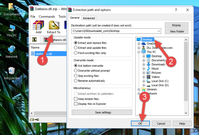The width and height of the screenshot is (199, 135).
Task: Click the Save settings button
Action: pos(102,112)
